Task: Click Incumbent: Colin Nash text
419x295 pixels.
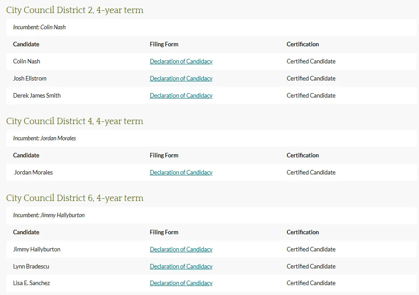Action: coord(39,27)
